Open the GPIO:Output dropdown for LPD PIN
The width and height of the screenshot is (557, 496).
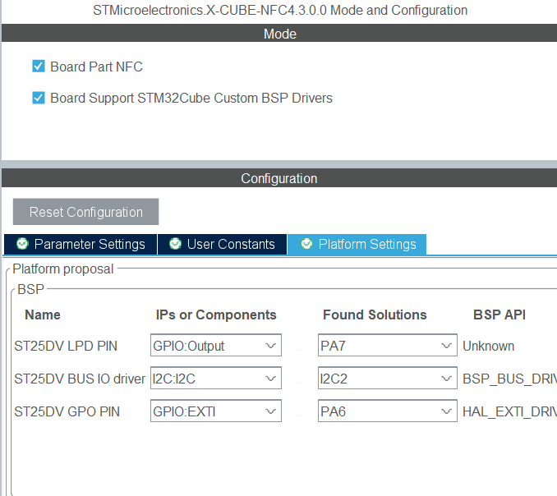coord(216,346)
